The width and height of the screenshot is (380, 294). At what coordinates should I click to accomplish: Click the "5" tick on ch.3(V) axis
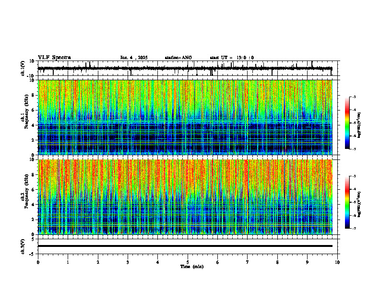tap(33, 239)
